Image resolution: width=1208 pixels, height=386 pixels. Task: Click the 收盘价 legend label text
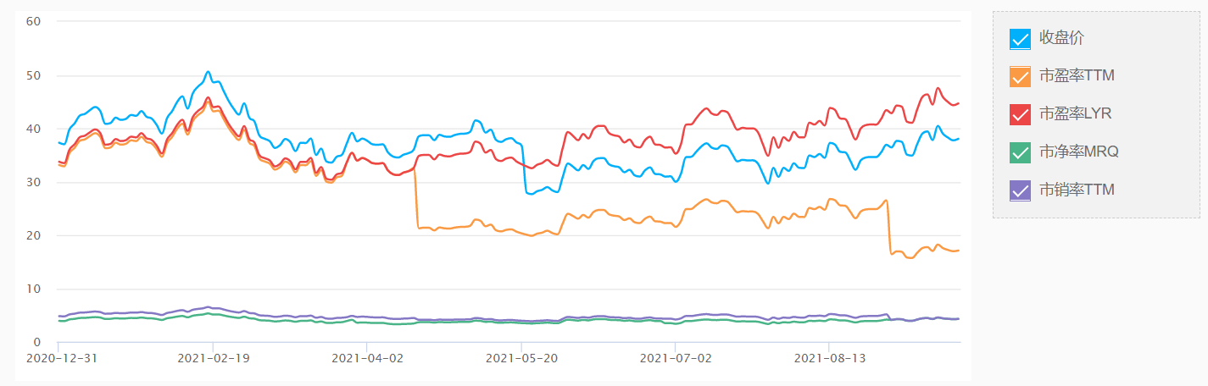(x=1061, y=38)
